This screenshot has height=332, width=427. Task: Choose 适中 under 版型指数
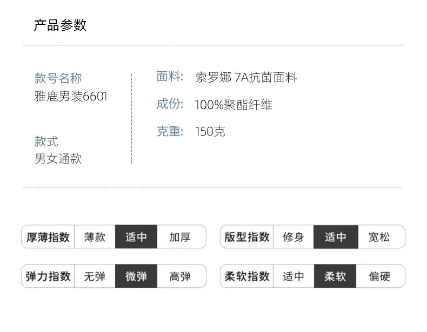[x=336, y=237]
